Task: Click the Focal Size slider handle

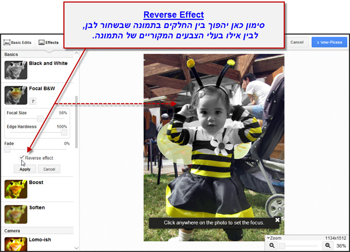Action: [40, 119]
